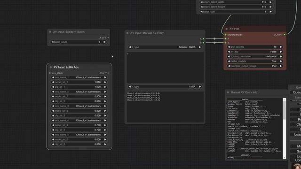Image resolution: width=301 pixels, height=169 pixels.
Task: Next Y_label_orientation option with right arrow
Action: point(281,56)
